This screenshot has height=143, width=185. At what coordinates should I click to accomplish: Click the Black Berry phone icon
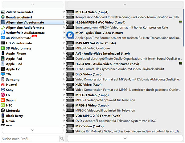pyautogui.click(x=3, y=116)
